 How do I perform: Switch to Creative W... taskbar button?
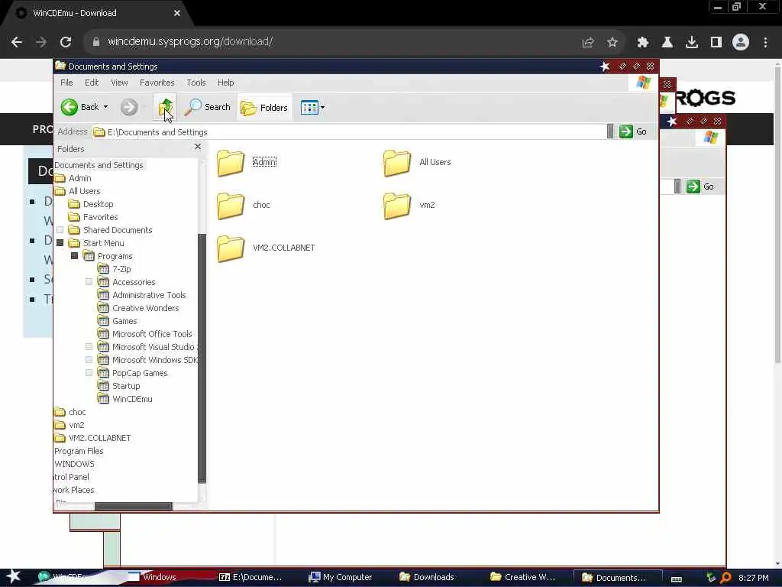tap(522, 577)
